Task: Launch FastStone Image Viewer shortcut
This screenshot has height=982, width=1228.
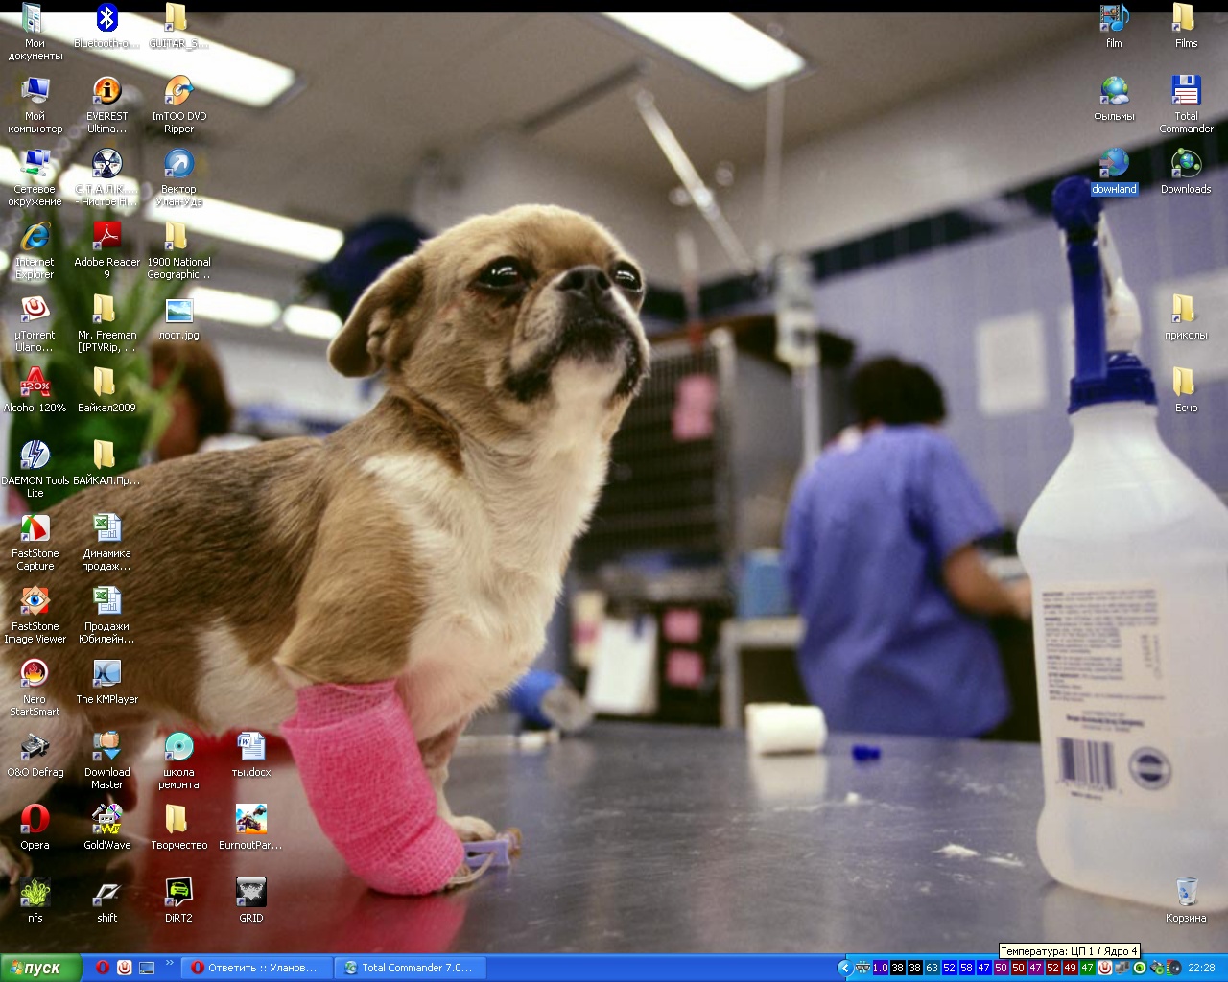Action: [35, 615]
